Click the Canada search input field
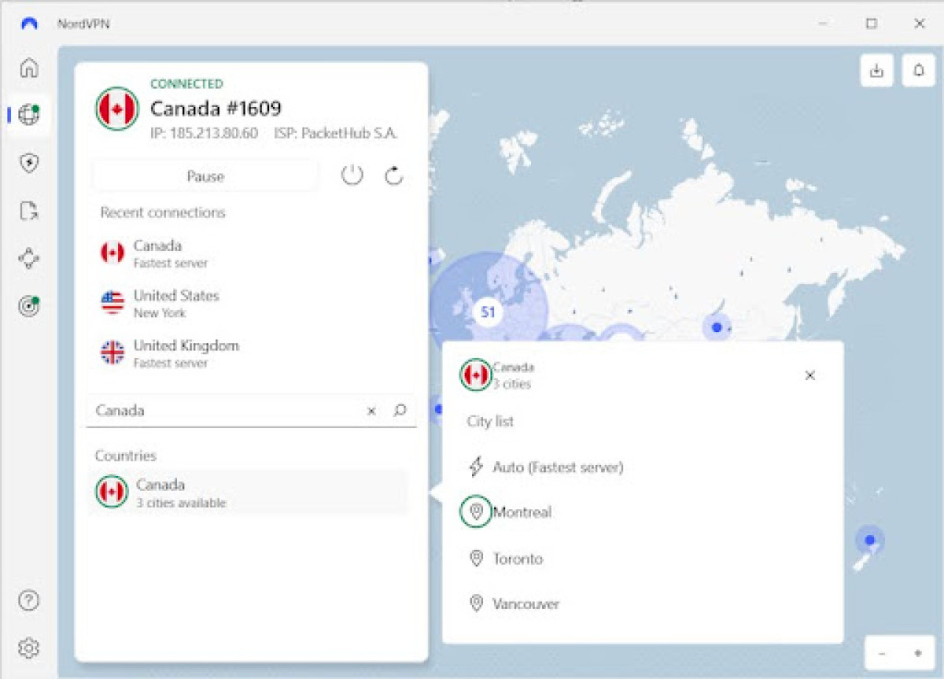This screenshot has height=679, width=944. [224, 411]
